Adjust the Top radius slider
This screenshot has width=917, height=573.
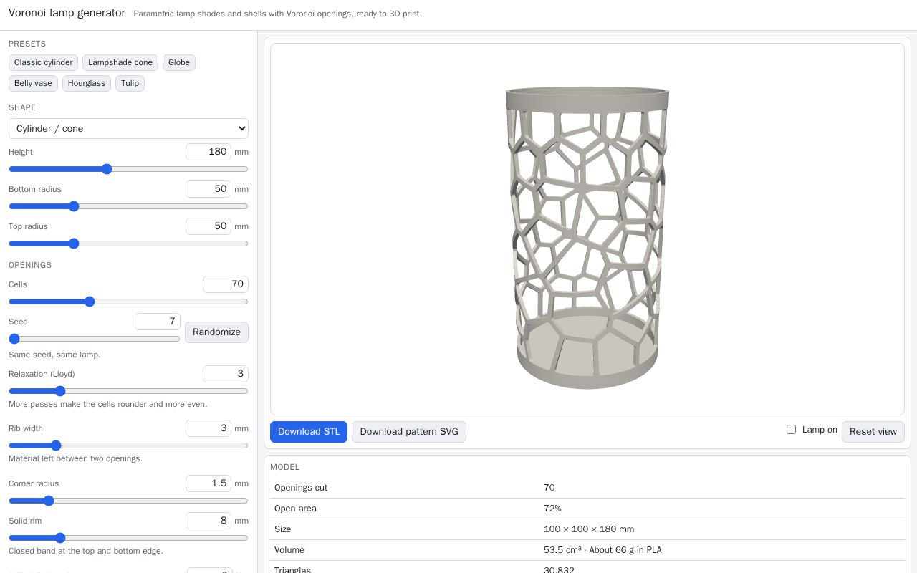click(x=128, y=244)
